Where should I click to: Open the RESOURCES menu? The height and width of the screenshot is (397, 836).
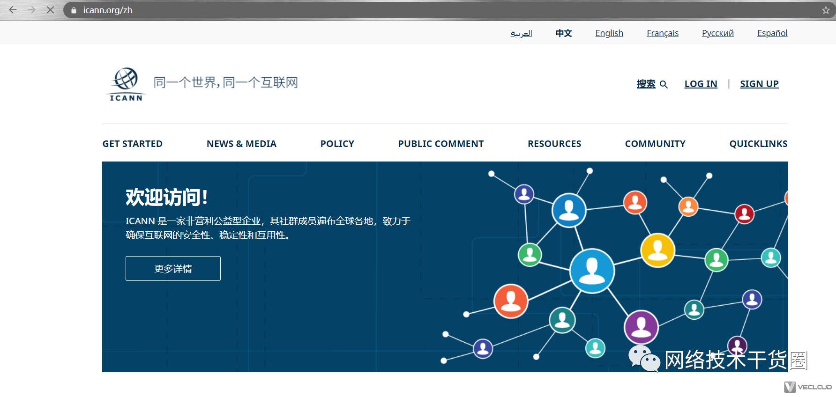coord(554,144)
